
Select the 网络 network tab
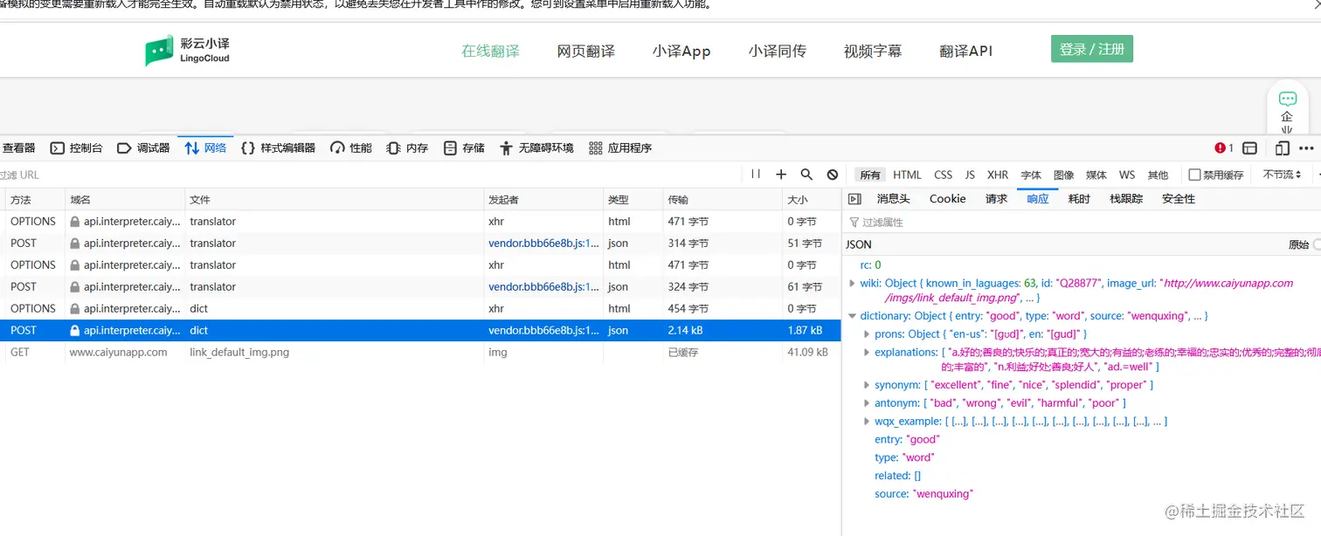click(205, 148)
